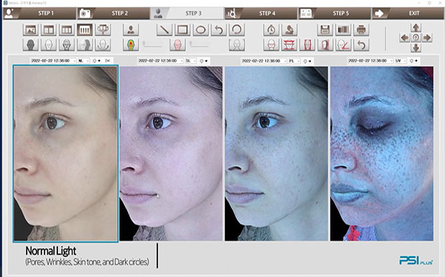
Task: Select two-panel comparison layout
Action: pos(49,29)
